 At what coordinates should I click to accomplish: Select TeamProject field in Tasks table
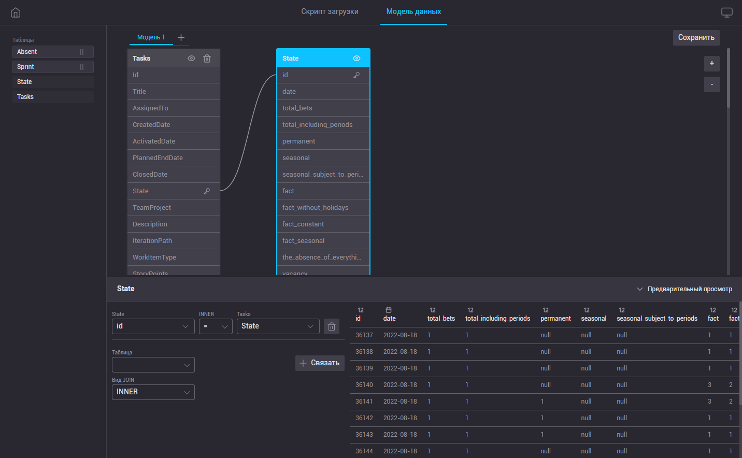click(x=174, y=208)
